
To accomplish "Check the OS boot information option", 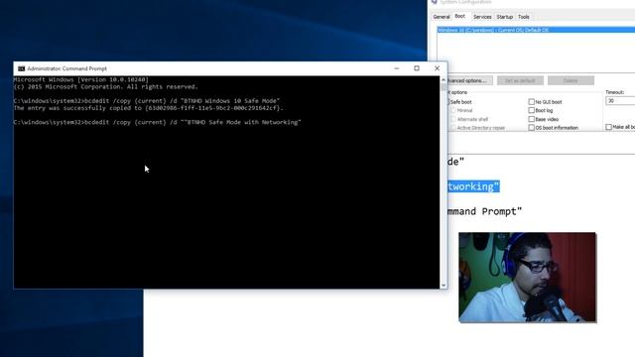I will click(532, 128).
